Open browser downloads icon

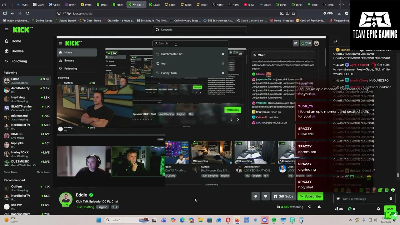pyautogui.click(x=339, y=13)
